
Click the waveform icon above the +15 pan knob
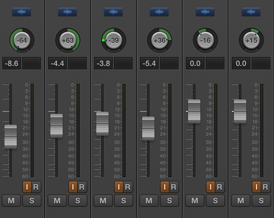[x=251, y=12]
